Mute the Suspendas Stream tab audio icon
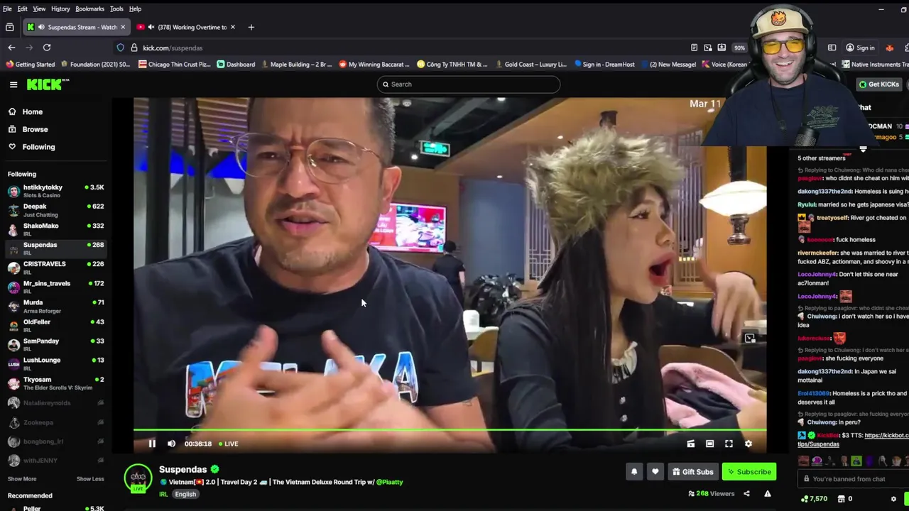909x511 pixels. click(x=42, y=27)
